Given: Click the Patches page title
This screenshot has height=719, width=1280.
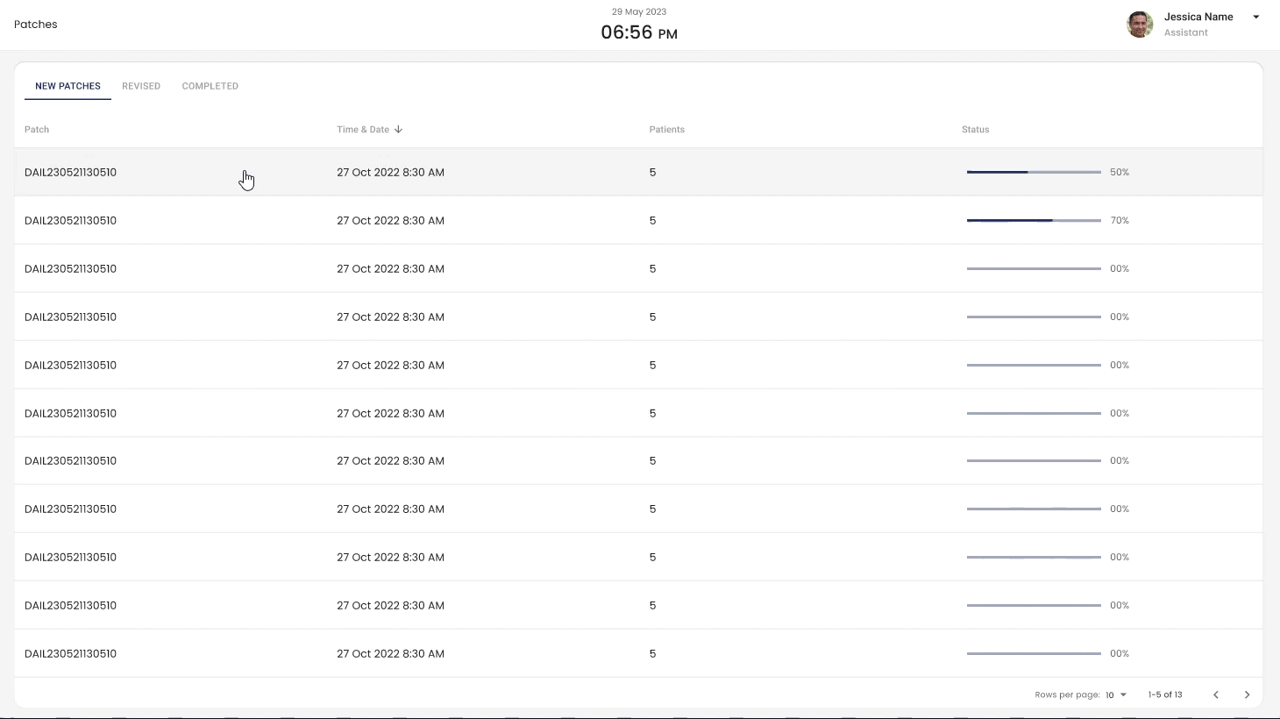Looking at the screenshot, I should tap(36, 25).
